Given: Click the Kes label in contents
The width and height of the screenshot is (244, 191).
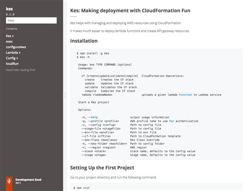Looking at the screenshot, I should (x=9, y=36).
